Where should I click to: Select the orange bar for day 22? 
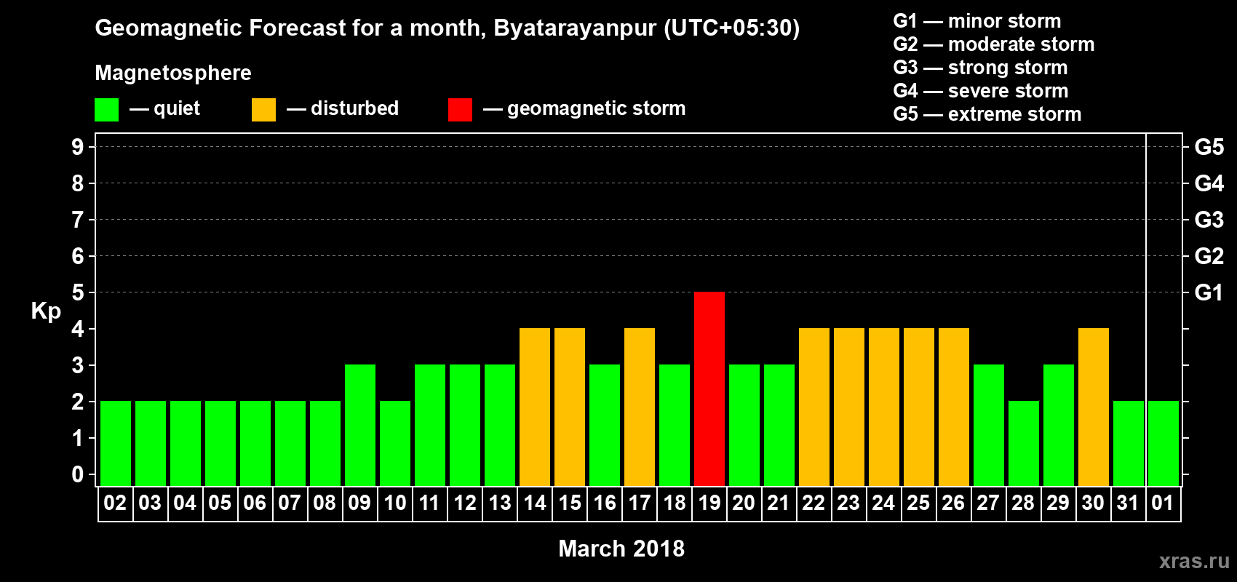point(814,407)
